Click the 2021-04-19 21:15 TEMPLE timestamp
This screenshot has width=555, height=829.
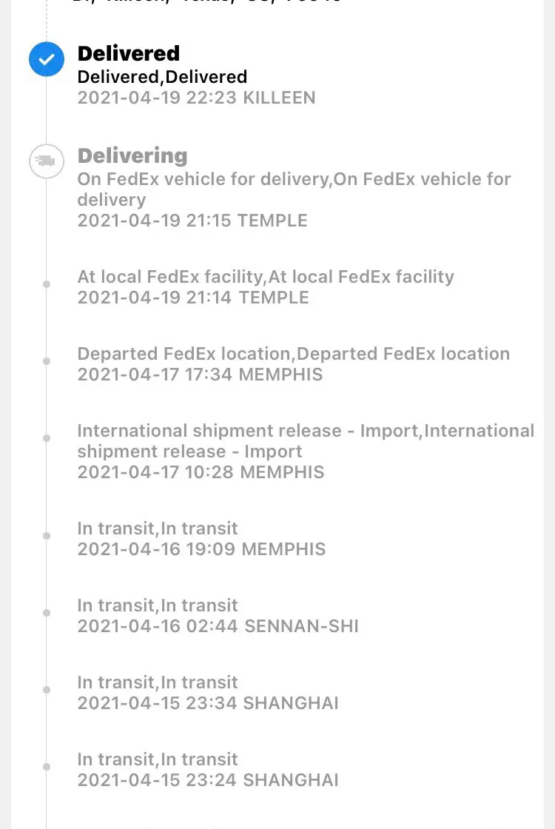(192, 221)
